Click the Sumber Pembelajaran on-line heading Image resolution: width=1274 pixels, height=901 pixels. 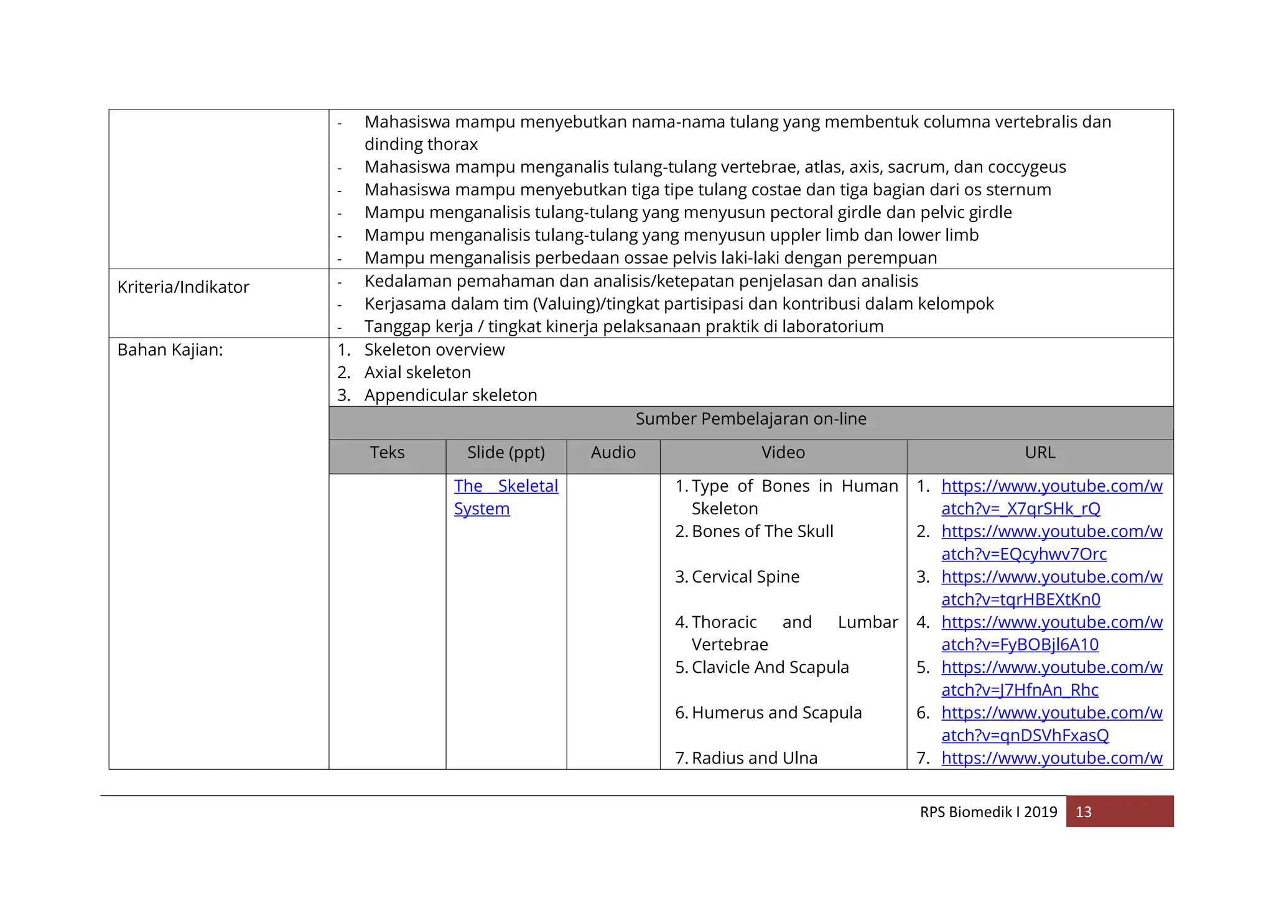click(750, 419)
